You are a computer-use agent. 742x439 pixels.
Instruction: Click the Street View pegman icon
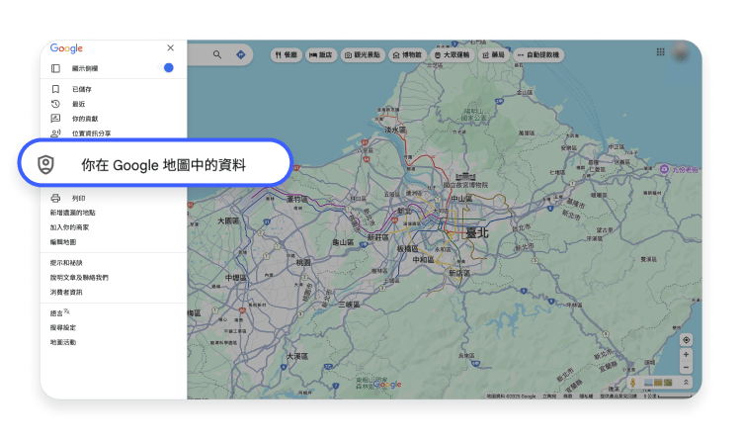632,383
